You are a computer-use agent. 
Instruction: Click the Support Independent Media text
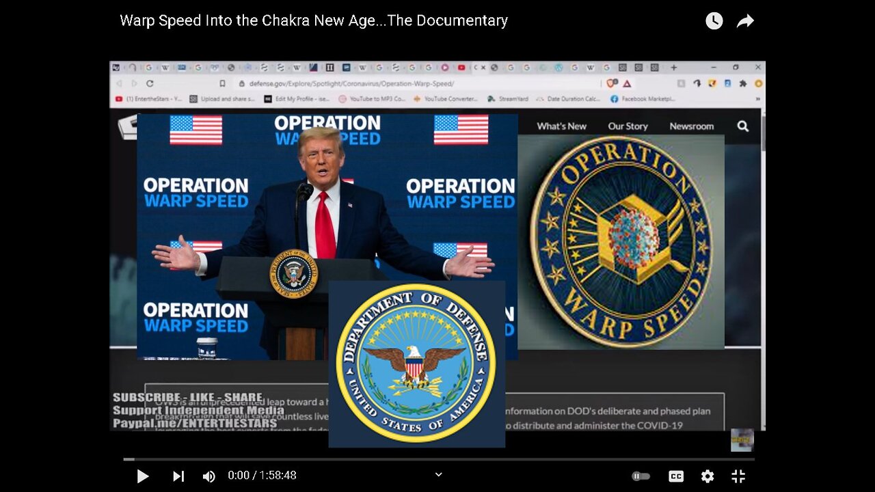point(198,410)
